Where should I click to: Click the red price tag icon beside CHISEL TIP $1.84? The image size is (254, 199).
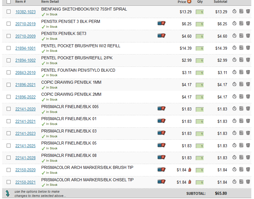pyautogui.click(x=190, y=182)
